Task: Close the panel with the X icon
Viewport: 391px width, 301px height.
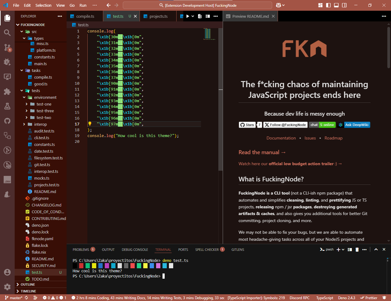Action: coord(384,250)
